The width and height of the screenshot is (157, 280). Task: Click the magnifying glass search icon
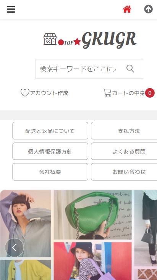[130, 69]
